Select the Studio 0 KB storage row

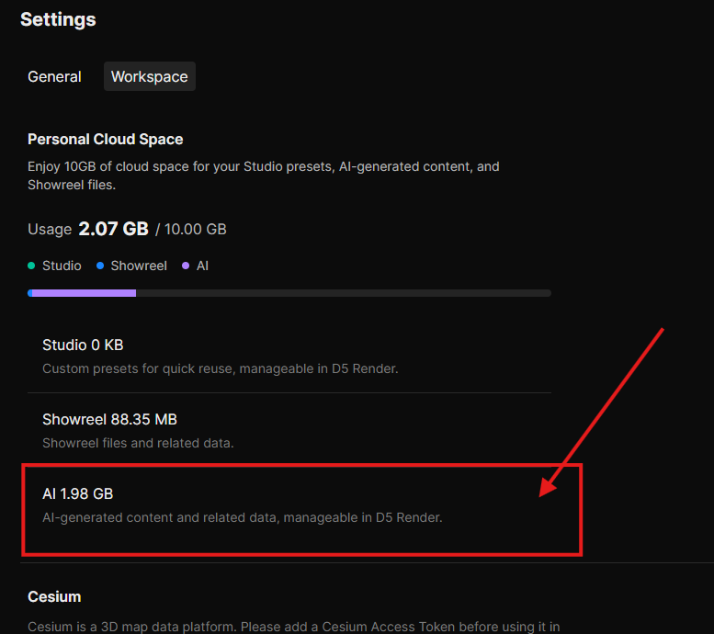(x=83, y=345)
